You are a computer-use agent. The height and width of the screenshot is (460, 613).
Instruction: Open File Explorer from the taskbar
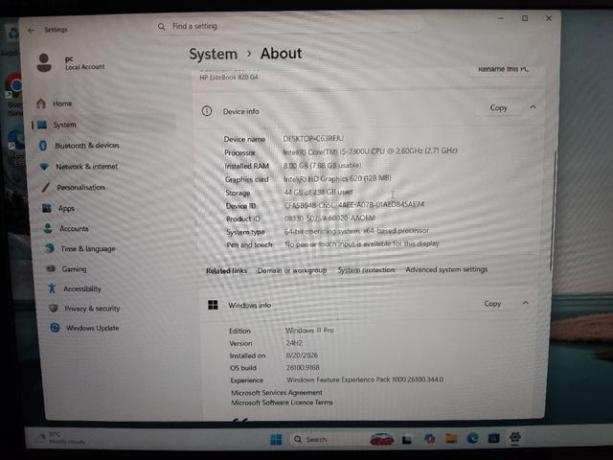pyautogui.click(x=451, y=439)
